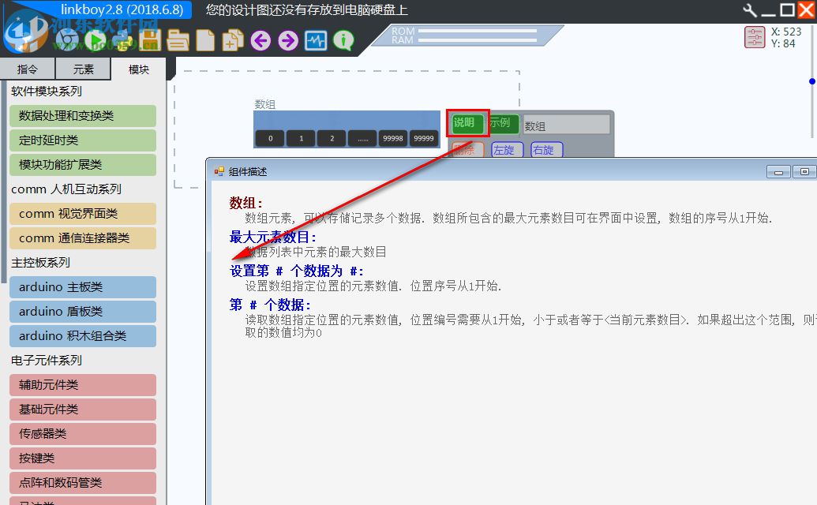The width and height of the screenshot is (817, 505).
Task: Click the 左旋 rotate-left button
Action: tap(507, 149)
